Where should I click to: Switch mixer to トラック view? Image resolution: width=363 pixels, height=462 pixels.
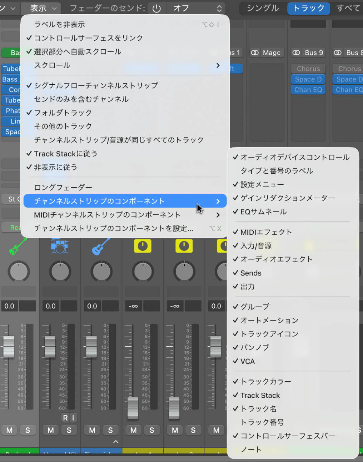309,8
